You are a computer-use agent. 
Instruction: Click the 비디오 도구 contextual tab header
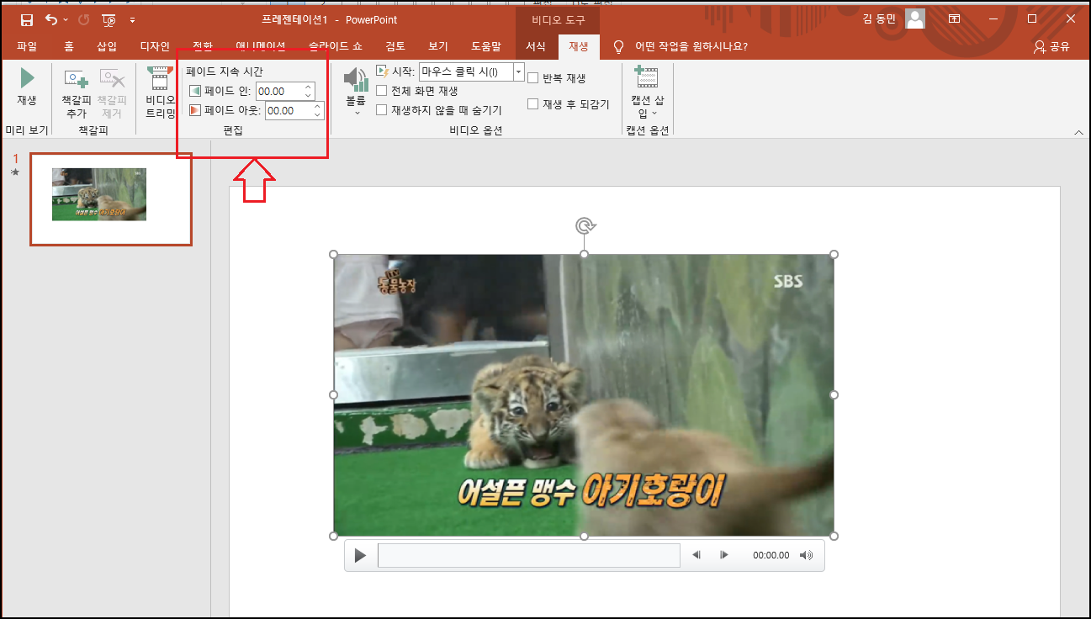[x=559, y=19]
